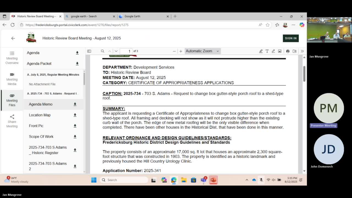Viewport: 352px width, 198px height.
Task: Download the Location Map attachment
Action: coord(75,115)
